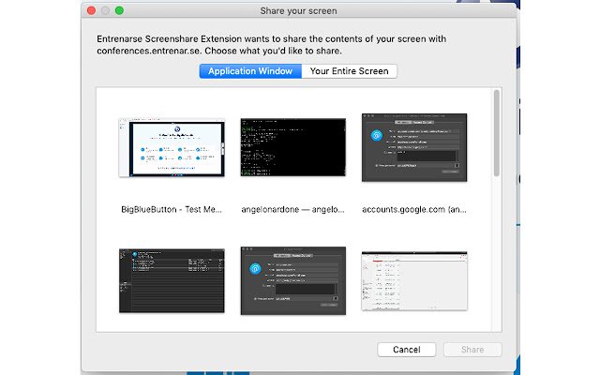
Task: Click the label "accounts.google.com (an..."
Action: [x=414, y=209]
